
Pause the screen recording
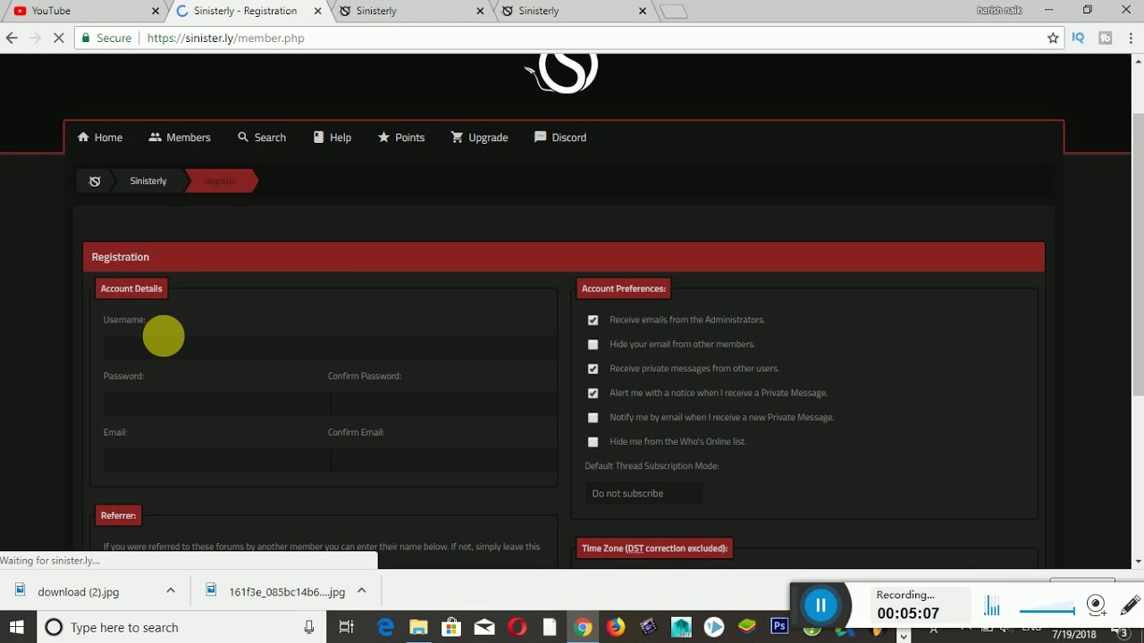(x=820, y=605)
